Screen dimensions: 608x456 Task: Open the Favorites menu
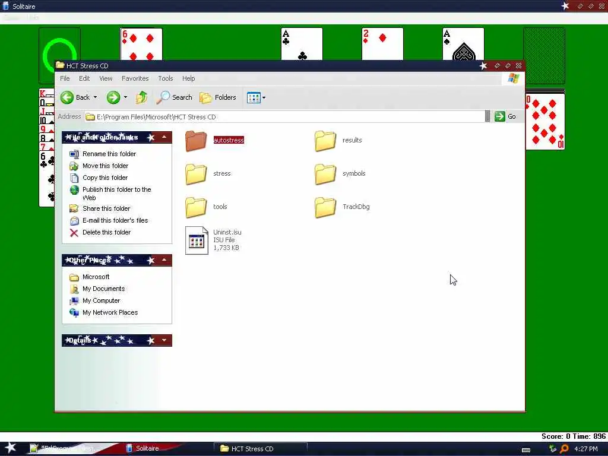pos(135,78)
